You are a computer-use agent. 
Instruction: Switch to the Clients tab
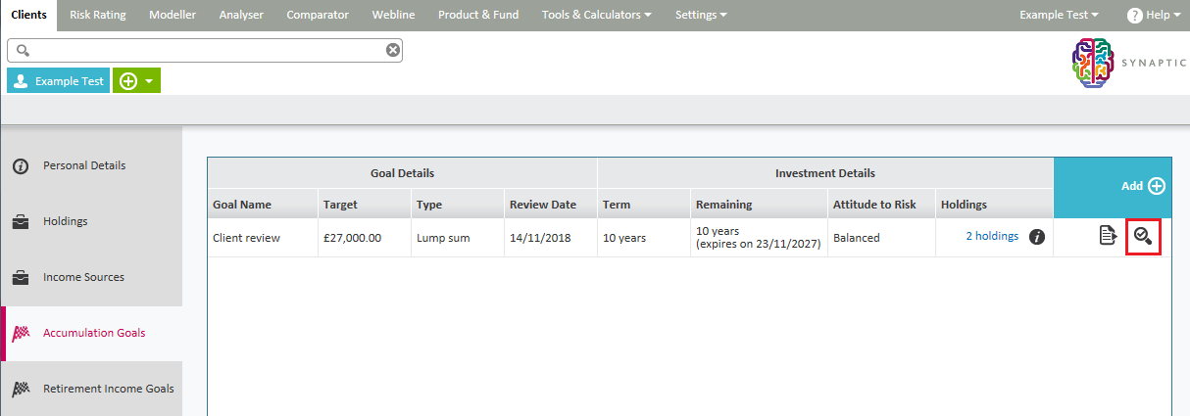pyautogui.click(x=28, y=15)
